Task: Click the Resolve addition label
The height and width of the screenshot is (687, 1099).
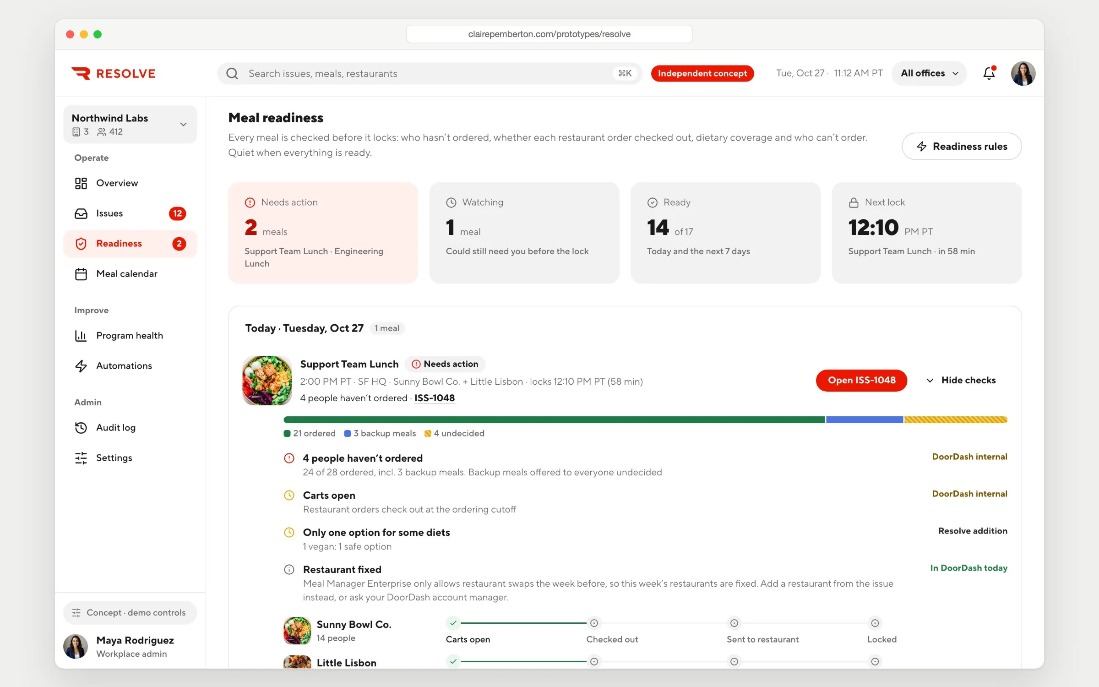Action: tap(973, 531)
